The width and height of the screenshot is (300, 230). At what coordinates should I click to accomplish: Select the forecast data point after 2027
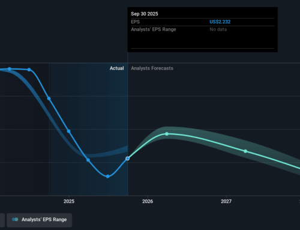pyautogui.click(x=245, y=151)
